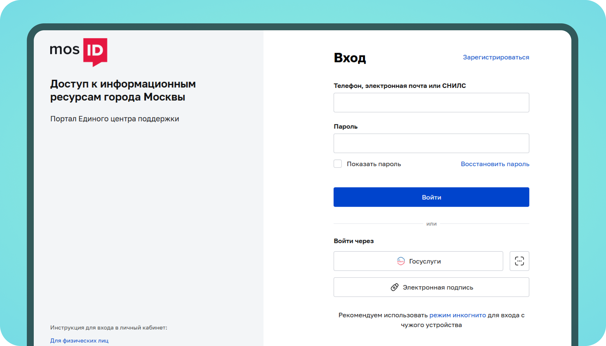The image size is (606, 346).
Task: Toggle the "Показать пароль" checkbox
Action: pyautogui.click(x=338, y=164)
